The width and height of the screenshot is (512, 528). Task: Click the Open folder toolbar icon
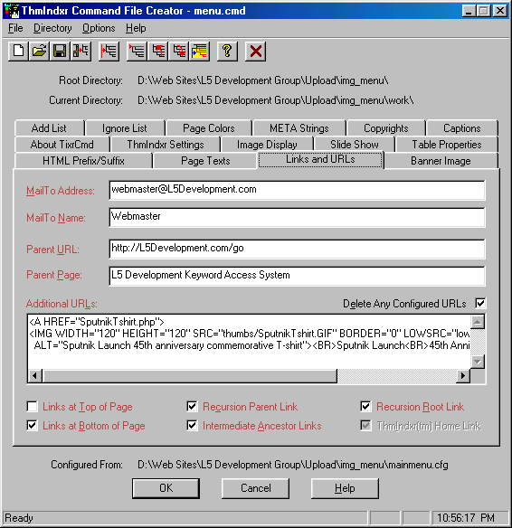(x=39, y=52)
